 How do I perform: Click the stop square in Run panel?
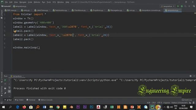point(5,84)
